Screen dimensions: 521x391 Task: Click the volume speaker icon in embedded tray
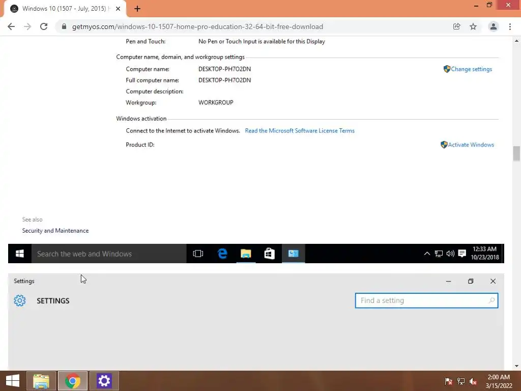[450, 254]
